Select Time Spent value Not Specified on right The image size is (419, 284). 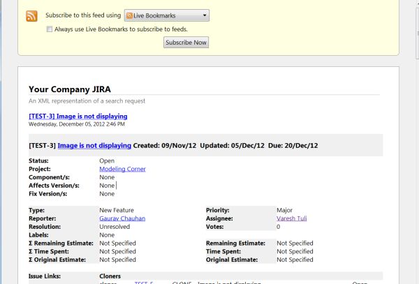coord(295,251)
